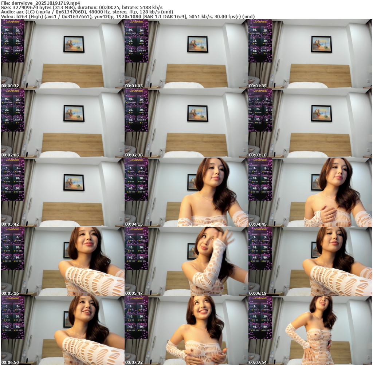Click the 00:01:35 frame thumbnail
The image size is (373, 365).
(x=310, y=54)
